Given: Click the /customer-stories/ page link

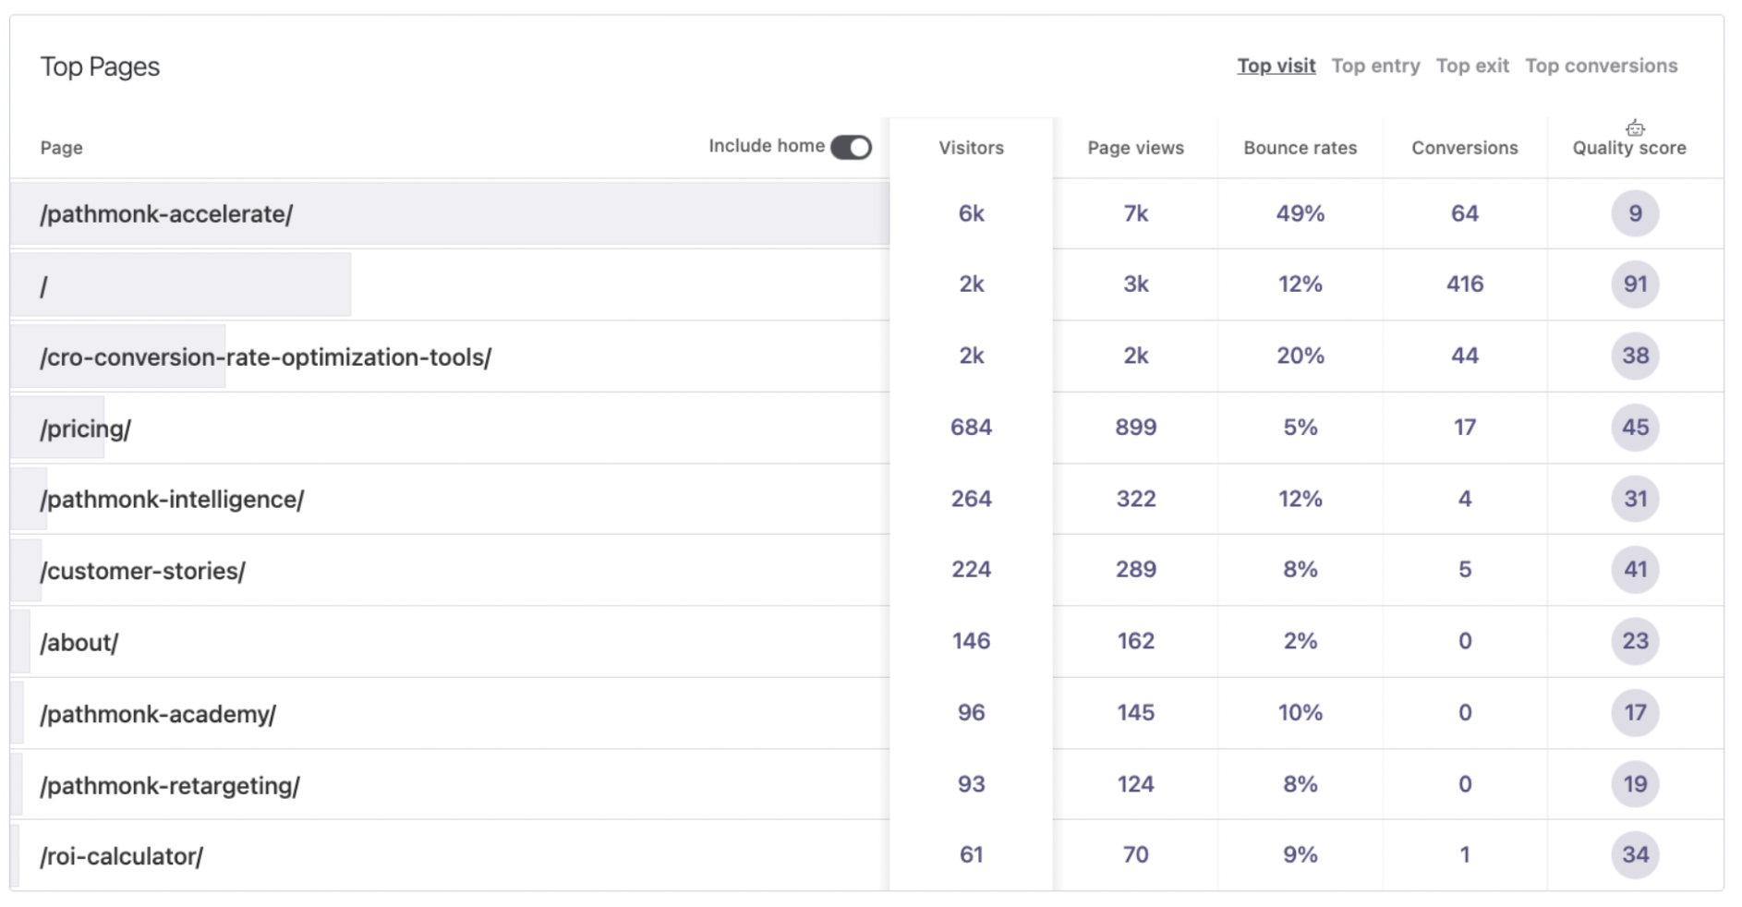Looking at the screenshot, I should point(142,570).
